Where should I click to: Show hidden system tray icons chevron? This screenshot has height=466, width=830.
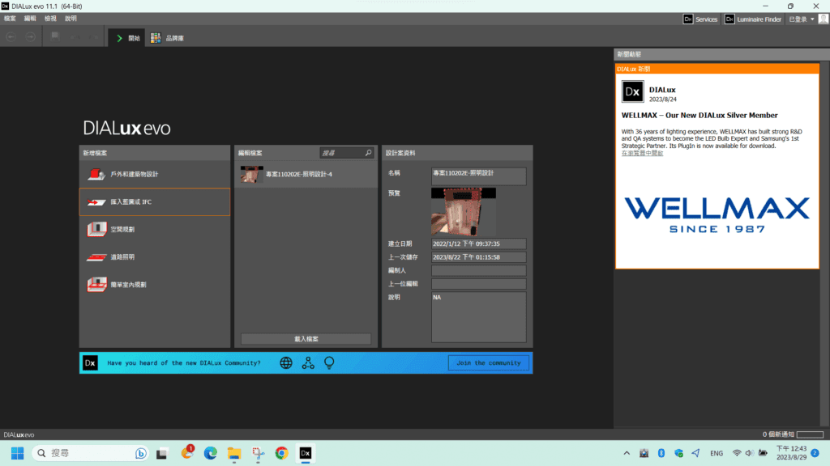627,453
